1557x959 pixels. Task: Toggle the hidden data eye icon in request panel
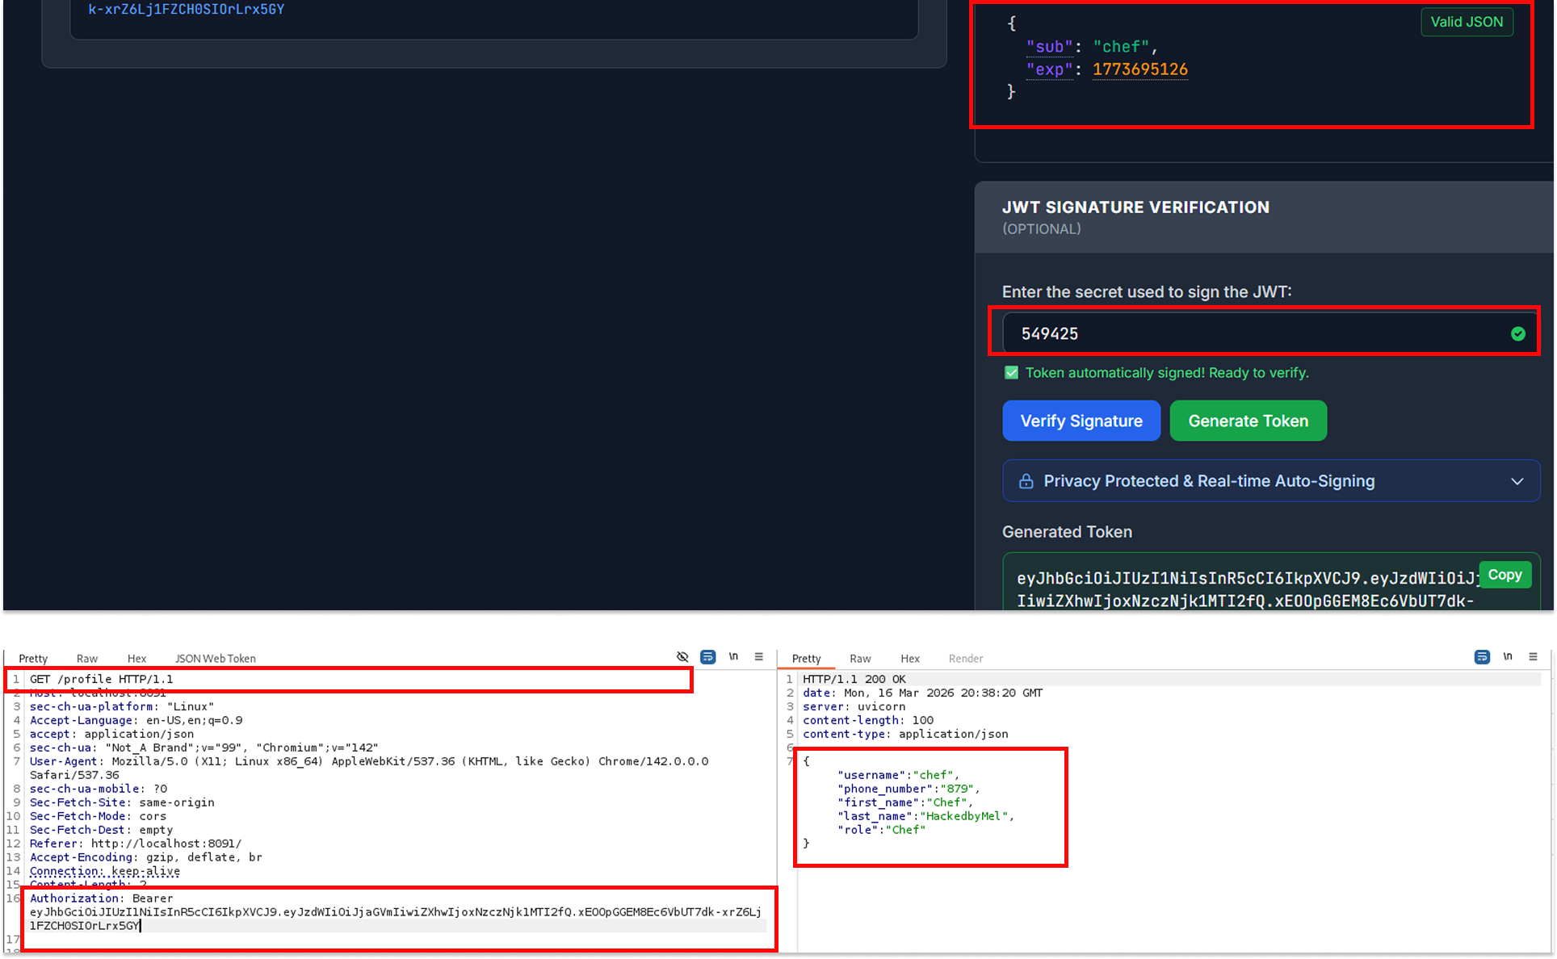(682, 656)
